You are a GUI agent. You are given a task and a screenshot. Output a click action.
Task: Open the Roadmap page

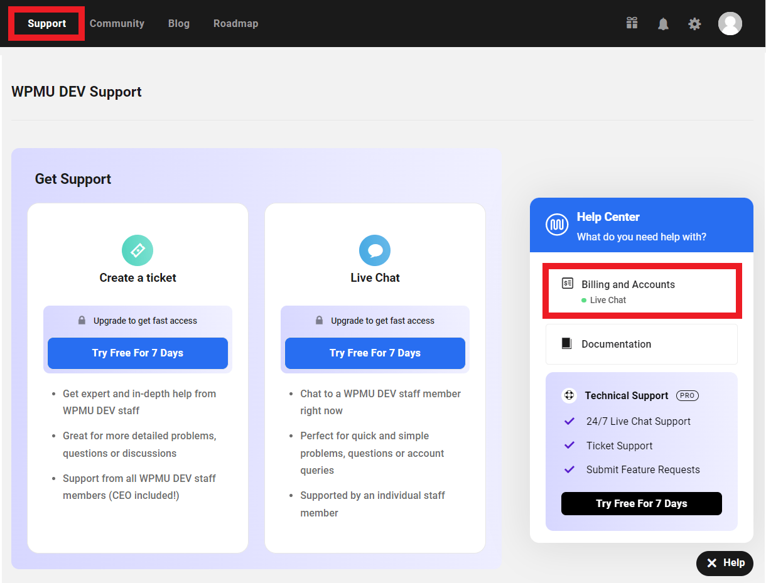pyautogui.click(x=235, y=23)
